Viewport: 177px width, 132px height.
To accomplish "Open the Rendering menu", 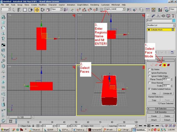I will (x=94, y=5).
